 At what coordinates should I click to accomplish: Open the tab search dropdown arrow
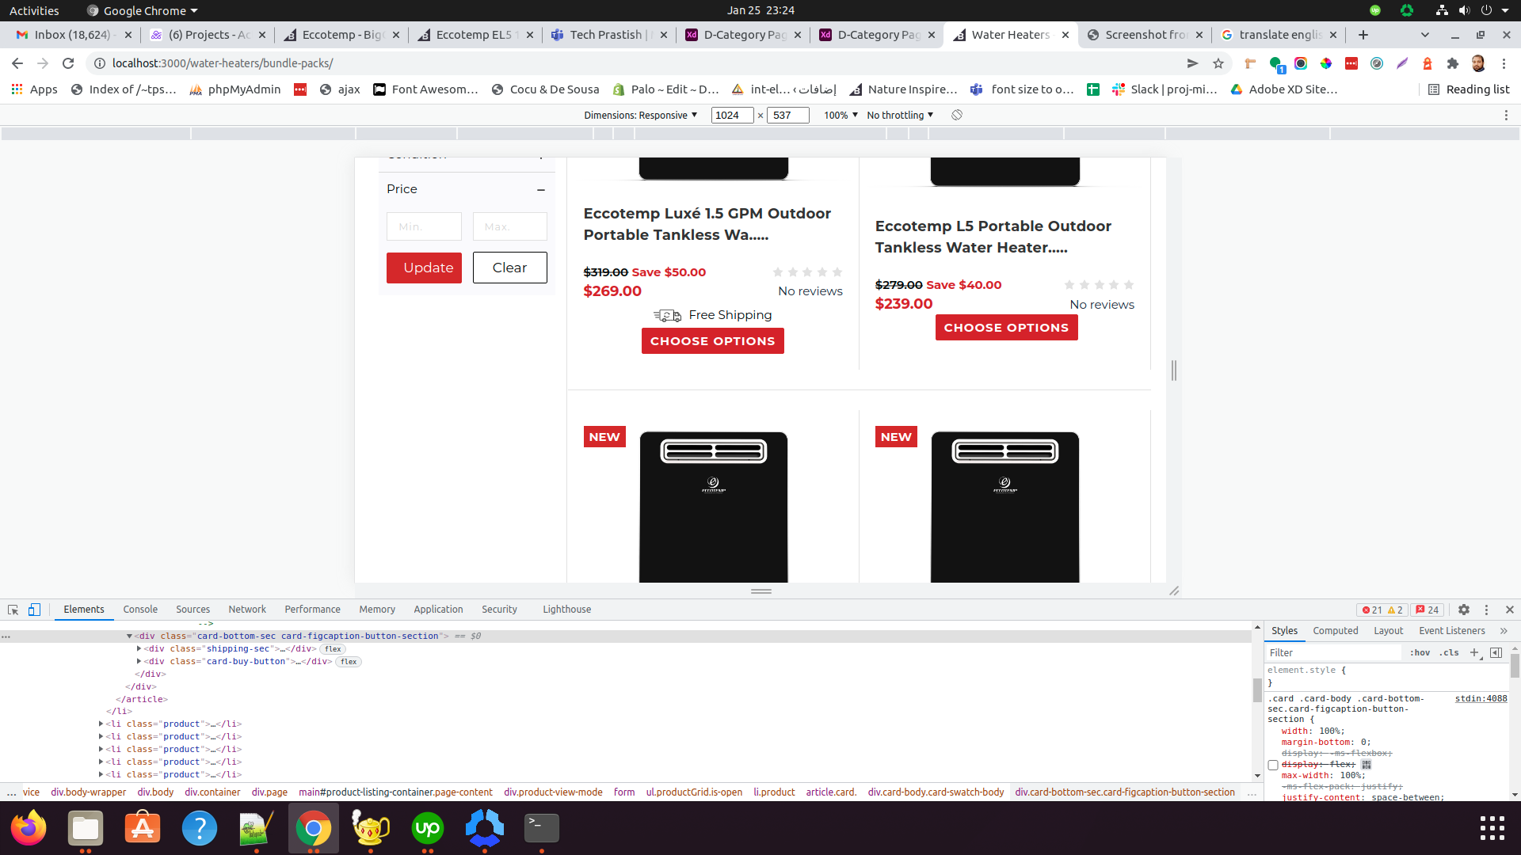point(1425,35)
